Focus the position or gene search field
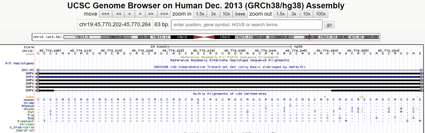Screen dimensions: 425x133 click(247, 25)
